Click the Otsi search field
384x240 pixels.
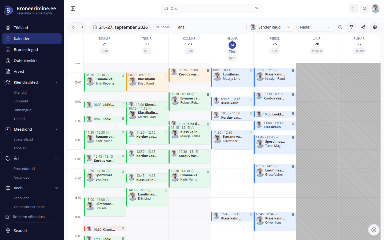pyautogui.click(x=212, y=9)
